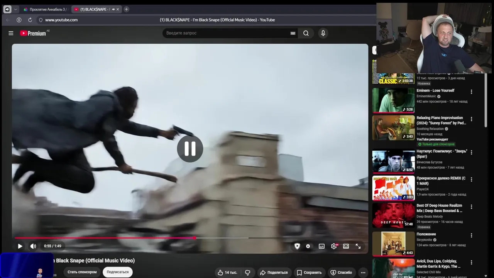
Task: Expand the tab list dropdown chevron
Action: [x=15, y=9]
